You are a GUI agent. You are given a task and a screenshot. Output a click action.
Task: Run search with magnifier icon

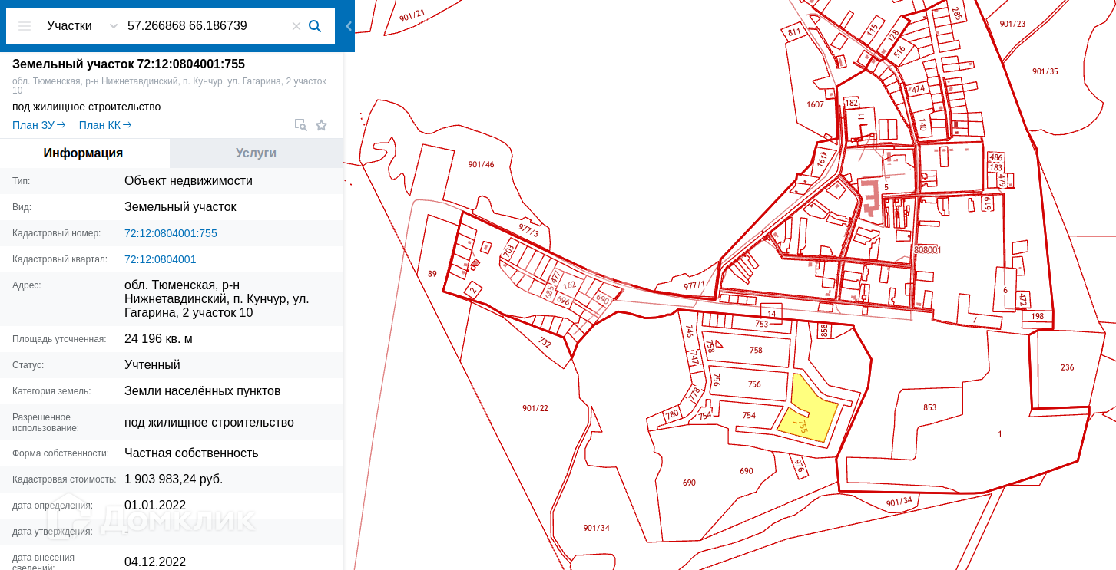[315, 26]
